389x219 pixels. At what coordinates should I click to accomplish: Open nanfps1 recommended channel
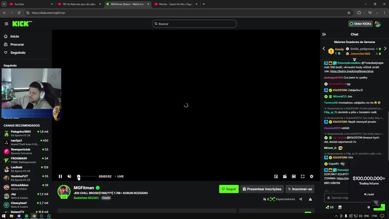pyautogui.click(x=26, y=142)
